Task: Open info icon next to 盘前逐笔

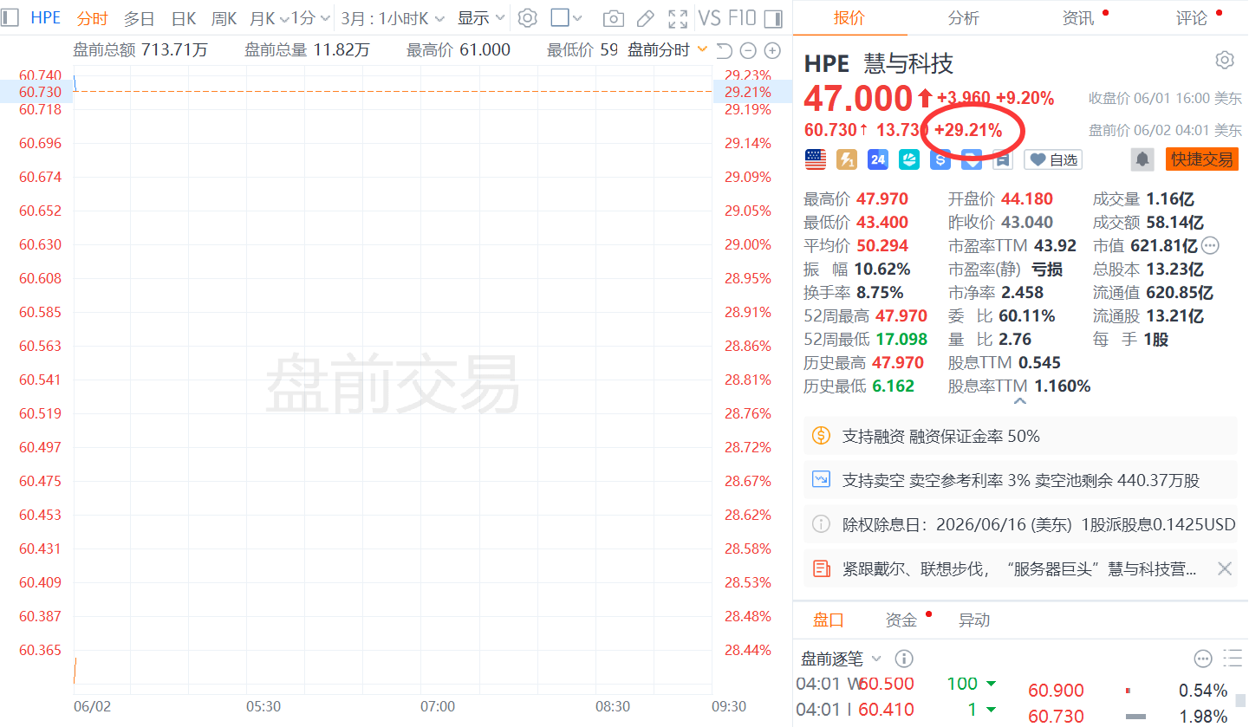Action: click(904, 659)
